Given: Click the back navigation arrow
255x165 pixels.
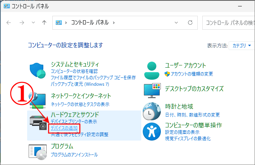Looking at the screenshot, I should click(9, 23).
